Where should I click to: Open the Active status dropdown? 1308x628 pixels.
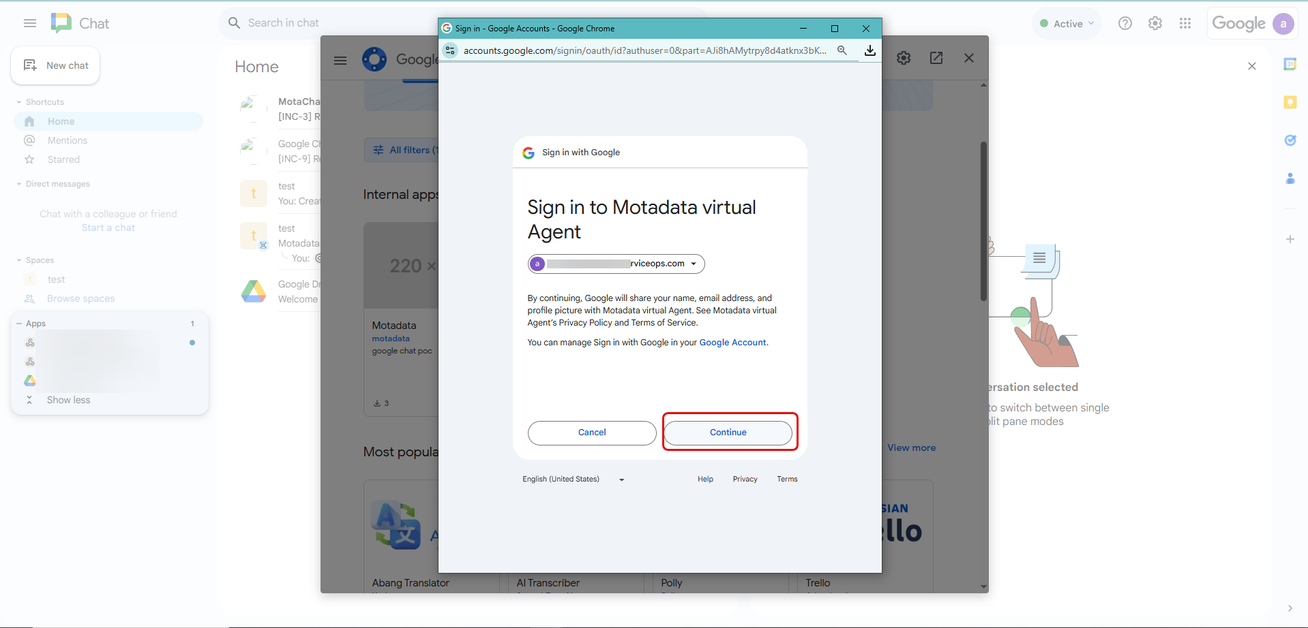click(1066, 22)
